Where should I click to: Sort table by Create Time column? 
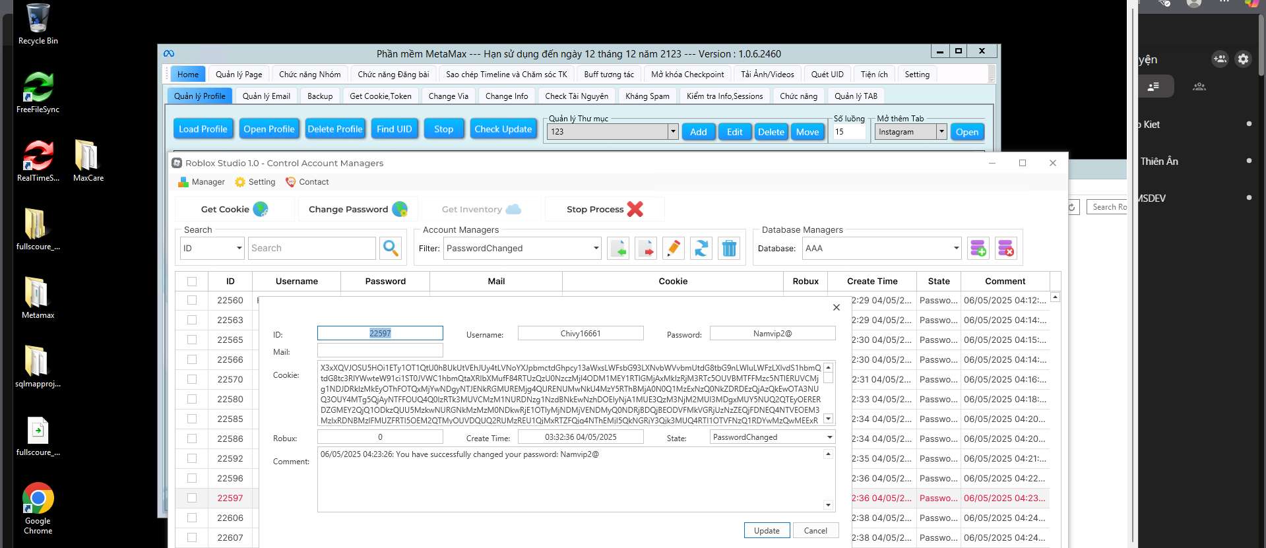coord(872,281)
